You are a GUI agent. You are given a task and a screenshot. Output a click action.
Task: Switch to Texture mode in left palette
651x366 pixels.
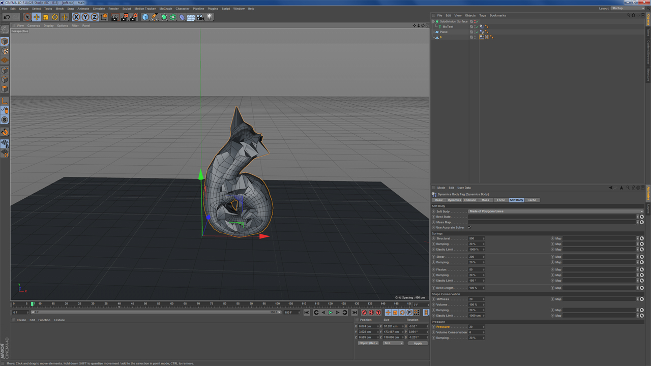5,51
